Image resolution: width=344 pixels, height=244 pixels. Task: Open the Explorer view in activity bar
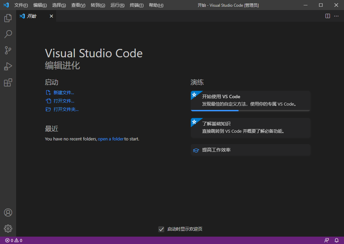[x=8, y=18]
